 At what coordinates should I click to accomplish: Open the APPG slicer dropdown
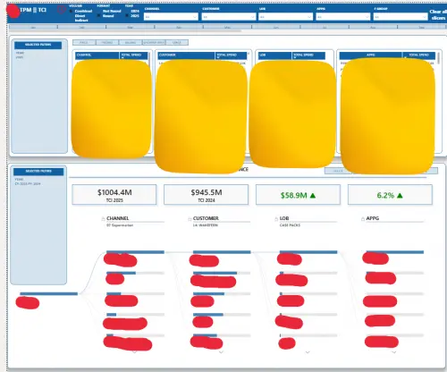(343, 17)
